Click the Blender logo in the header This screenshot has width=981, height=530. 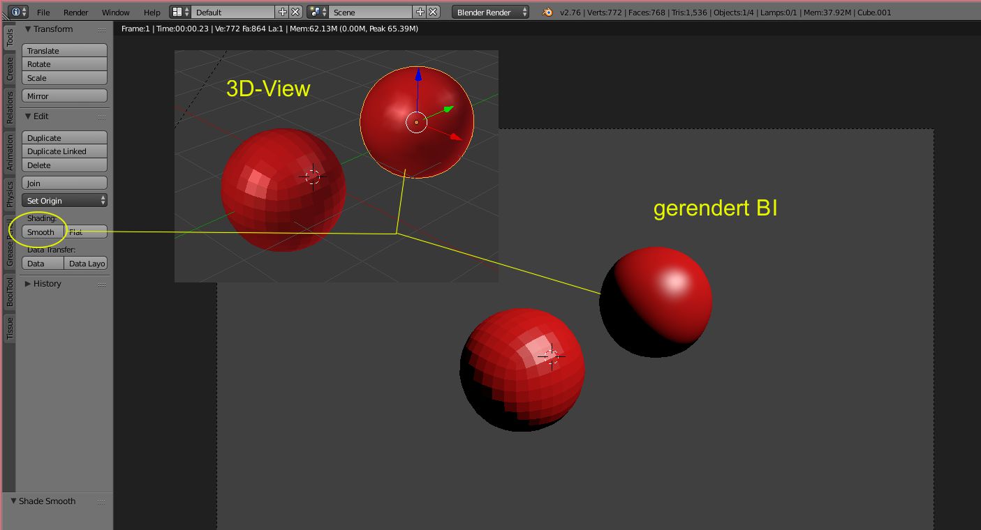click(547, 12)
